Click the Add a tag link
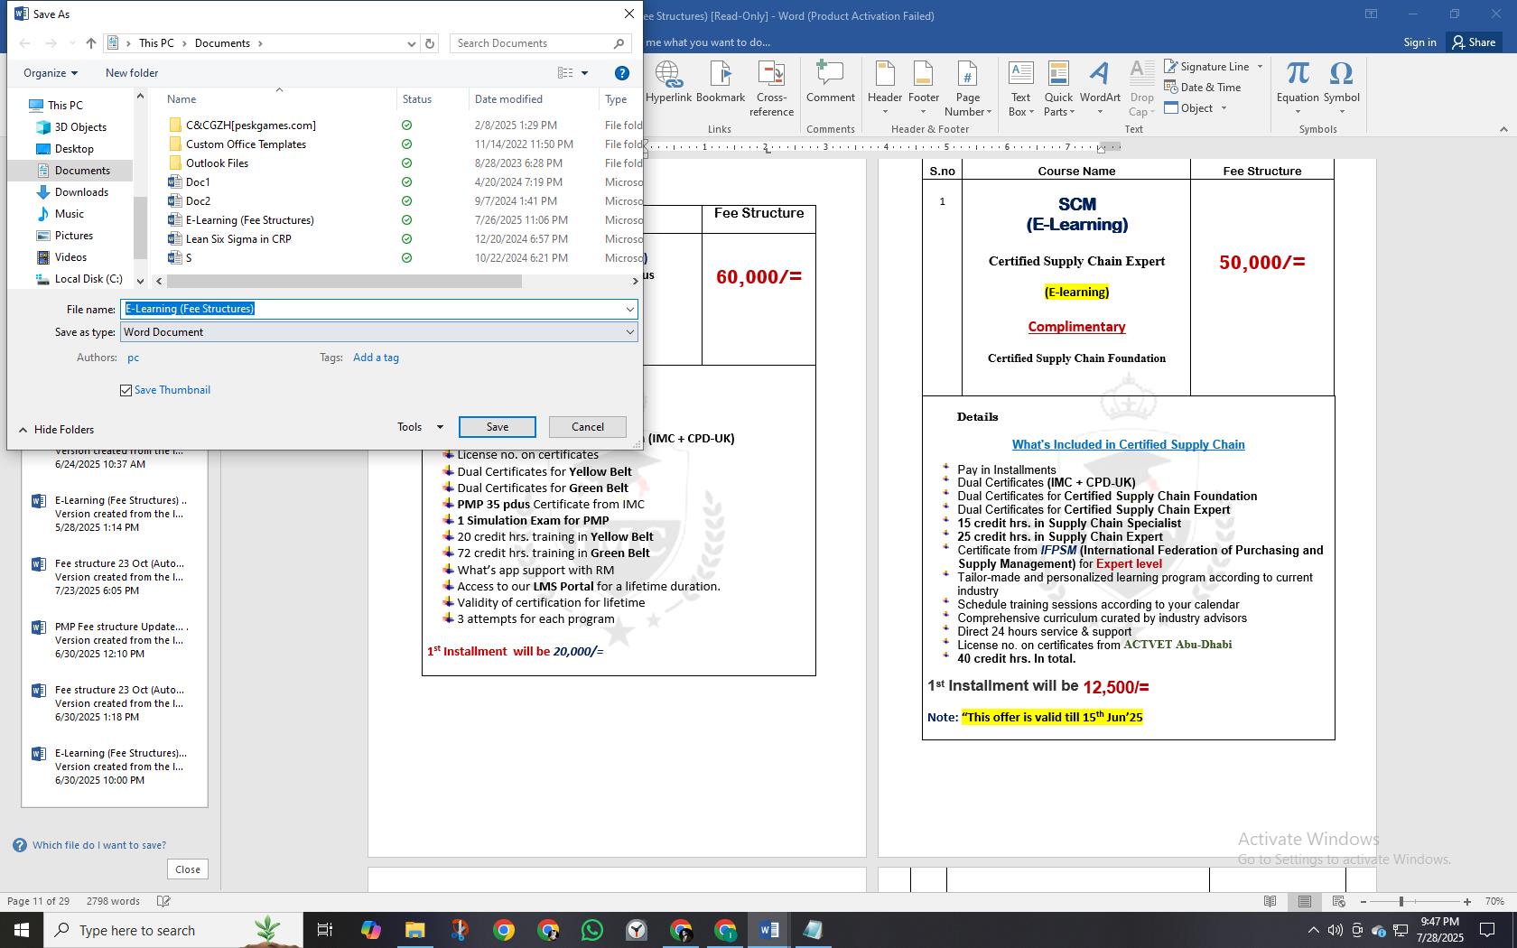This screenshot has height=948, width=1517. [x=376, y=358]
